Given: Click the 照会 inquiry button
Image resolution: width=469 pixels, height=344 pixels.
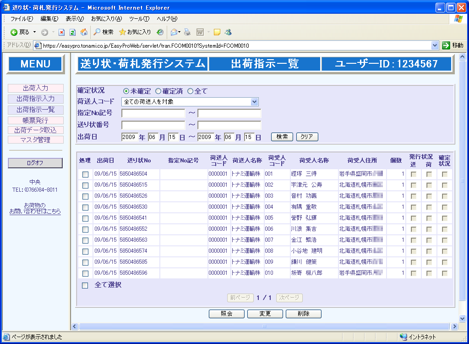Looking at the screenshot, I should 226,314.
